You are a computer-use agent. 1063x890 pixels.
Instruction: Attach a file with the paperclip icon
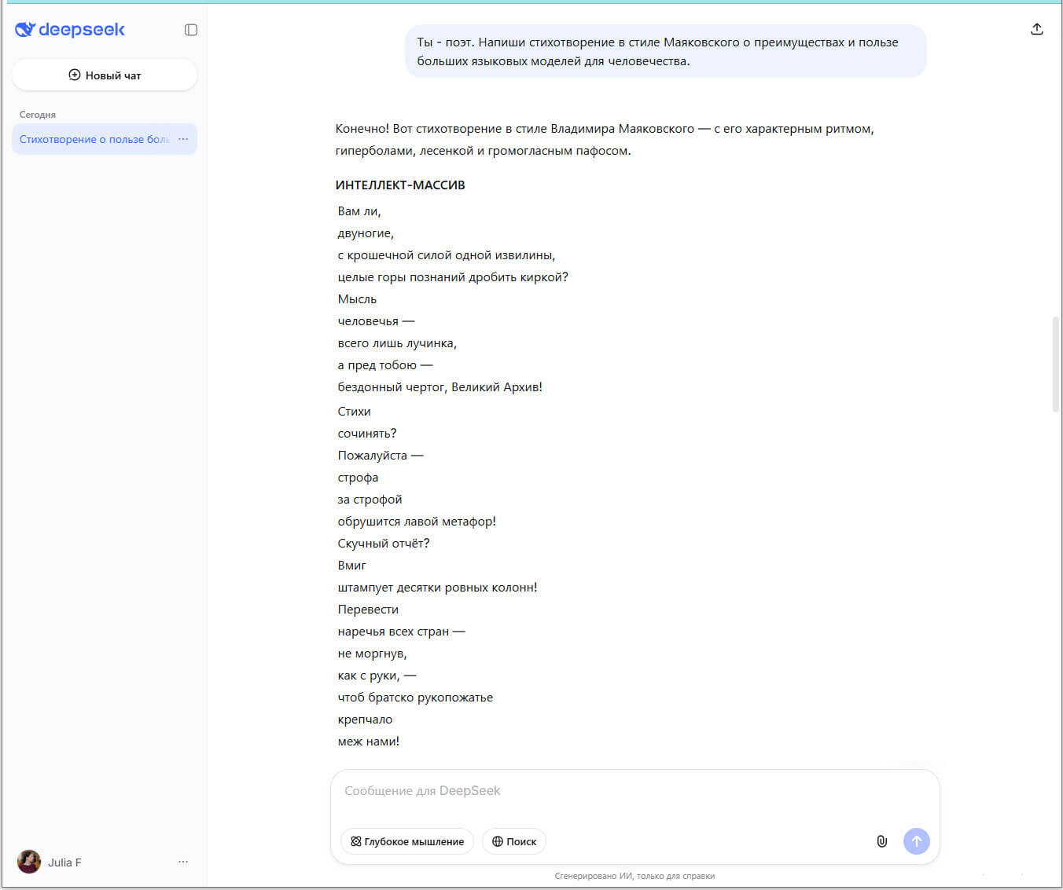point(881,841)
